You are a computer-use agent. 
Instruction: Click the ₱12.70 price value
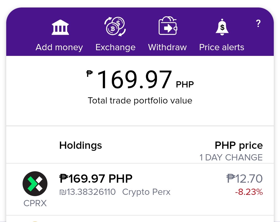pyautogui.click(x=245, y=179)
